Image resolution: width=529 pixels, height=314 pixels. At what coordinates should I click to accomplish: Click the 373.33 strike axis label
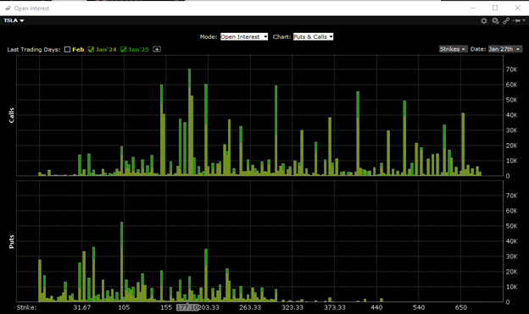pyautogui.click(x=335, y=307)
